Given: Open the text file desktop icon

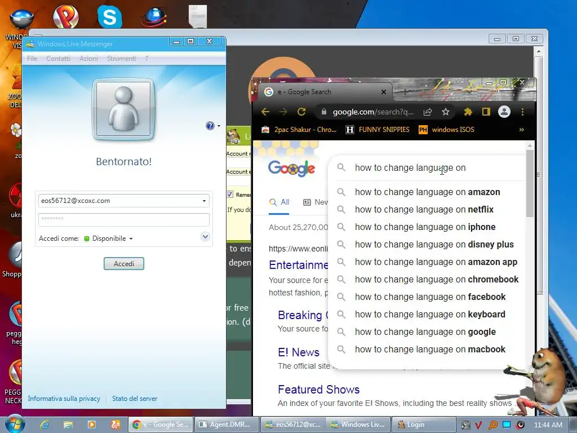Looking at the screenshot, I should click(x=198, y=16).
